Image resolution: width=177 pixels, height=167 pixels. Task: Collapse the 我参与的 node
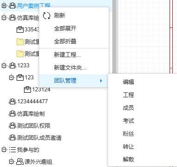click(x=4, y=149)
